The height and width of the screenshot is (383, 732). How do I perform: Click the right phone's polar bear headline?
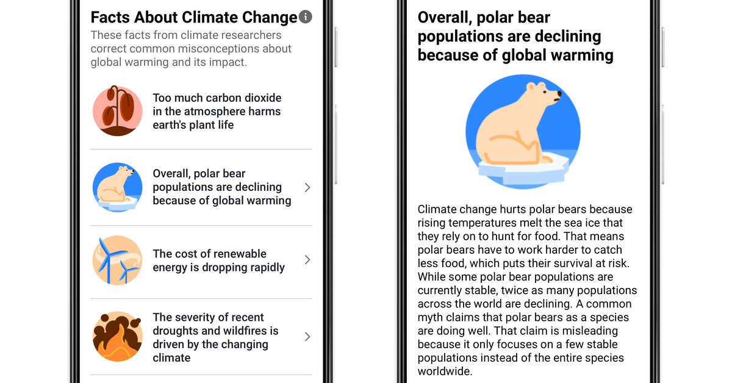pos(515,36)
